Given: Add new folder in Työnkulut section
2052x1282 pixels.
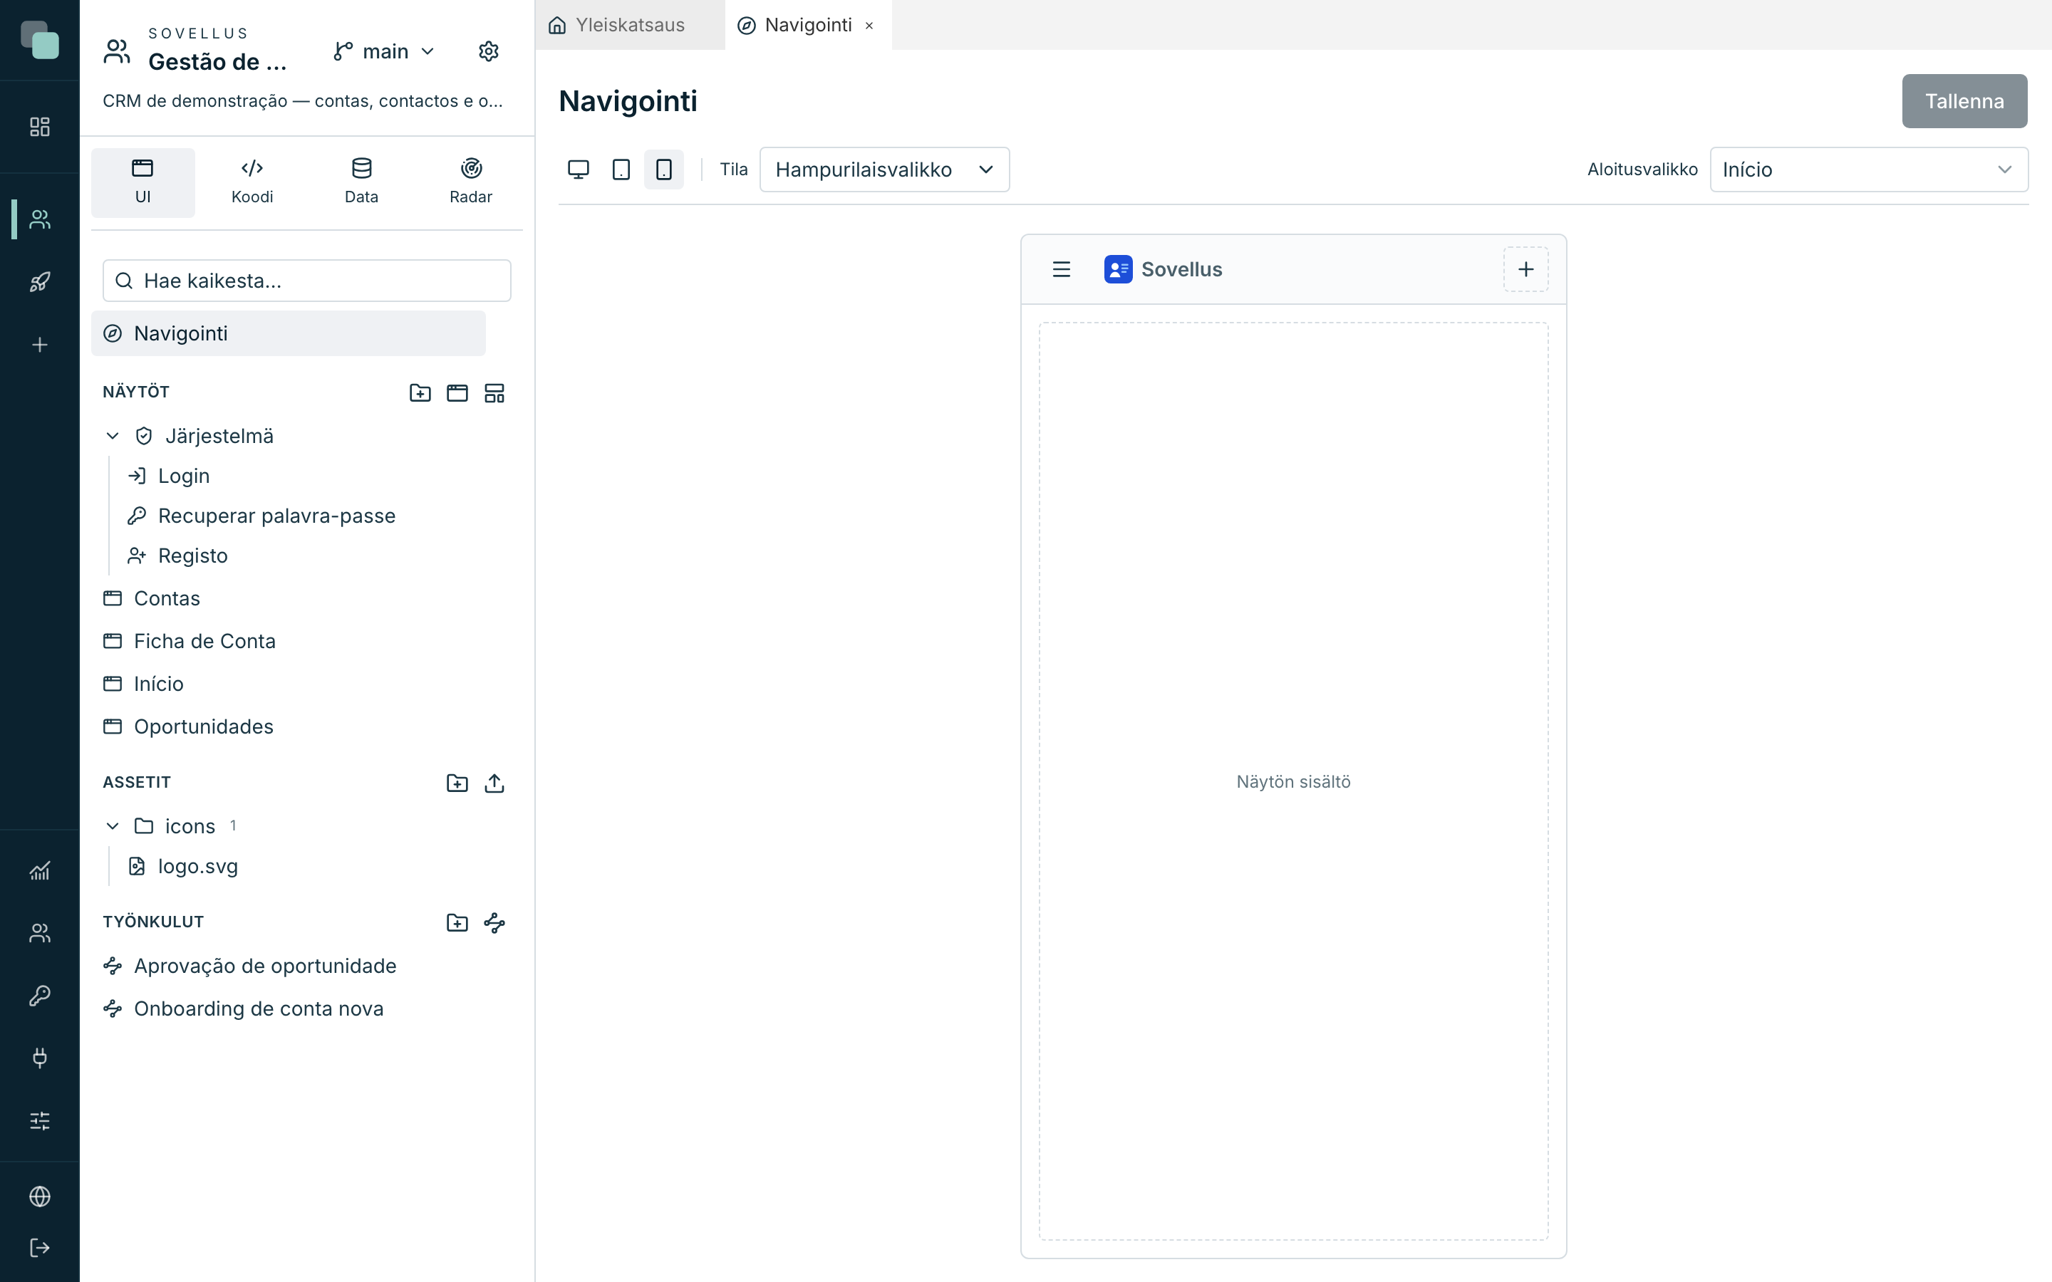Looking at the screenshot, I should click(457, 922).
